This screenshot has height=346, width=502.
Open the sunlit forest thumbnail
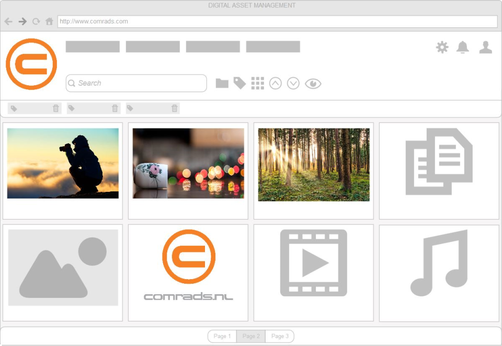click(314, 165)
